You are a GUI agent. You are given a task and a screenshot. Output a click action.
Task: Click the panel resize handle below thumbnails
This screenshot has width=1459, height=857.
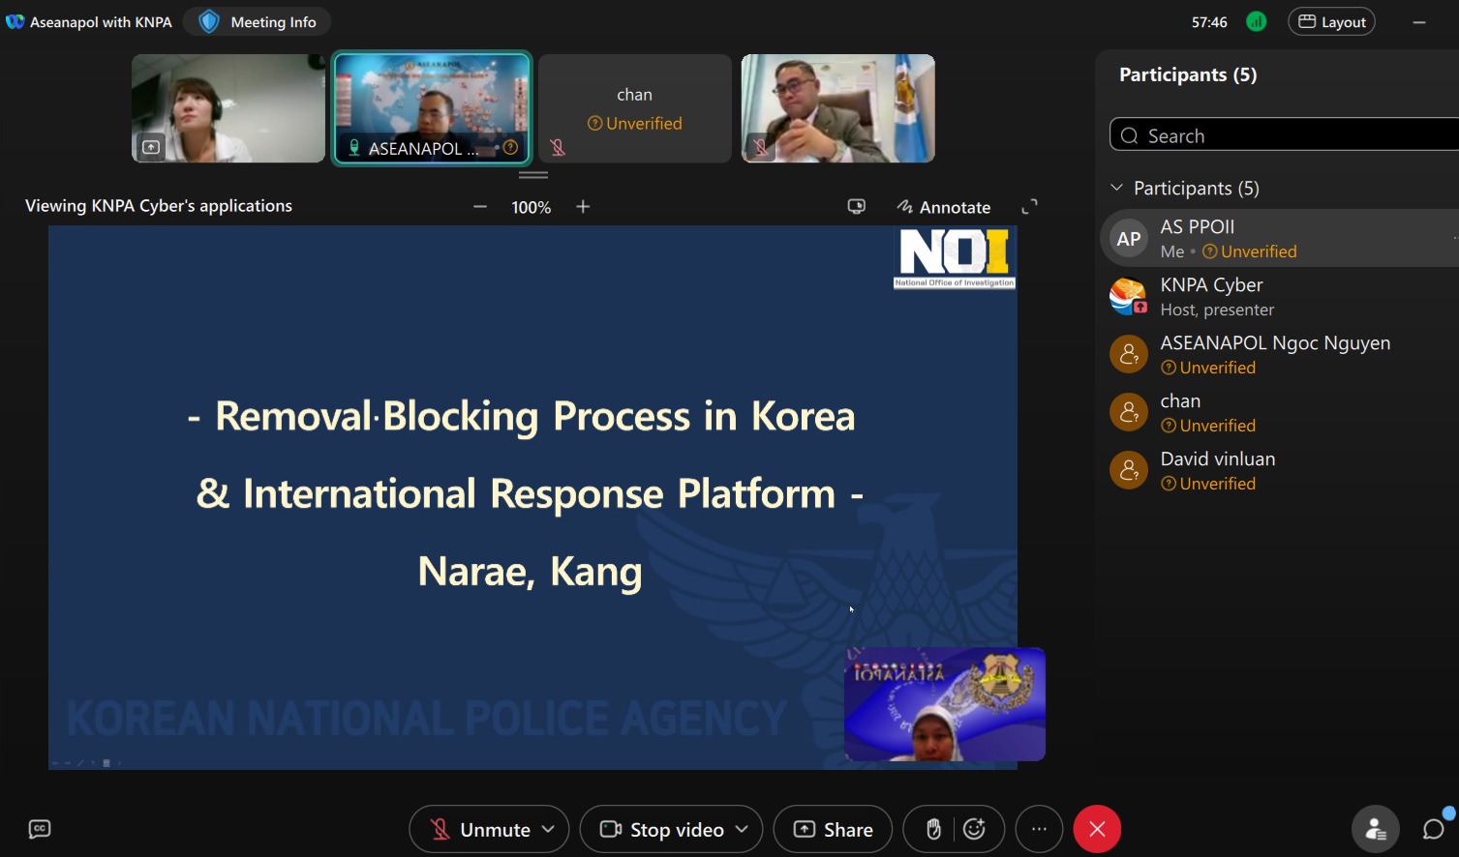click(533, 175)
